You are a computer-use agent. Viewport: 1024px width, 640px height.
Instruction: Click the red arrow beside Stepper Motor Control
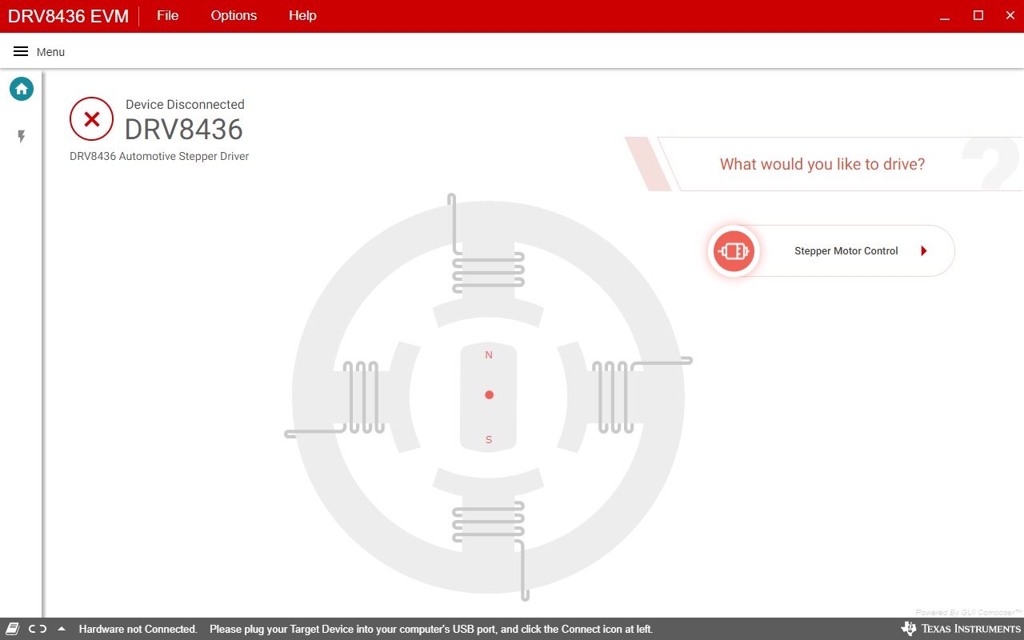924,251
